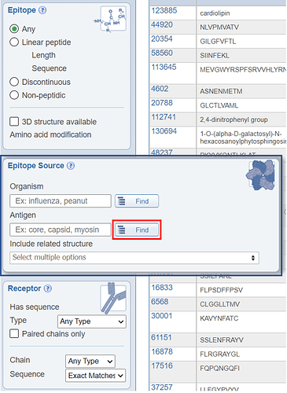Click the Sequence option under Linear peptide
The height and width of the screenshot is (393, 287).
pos(50,68)
